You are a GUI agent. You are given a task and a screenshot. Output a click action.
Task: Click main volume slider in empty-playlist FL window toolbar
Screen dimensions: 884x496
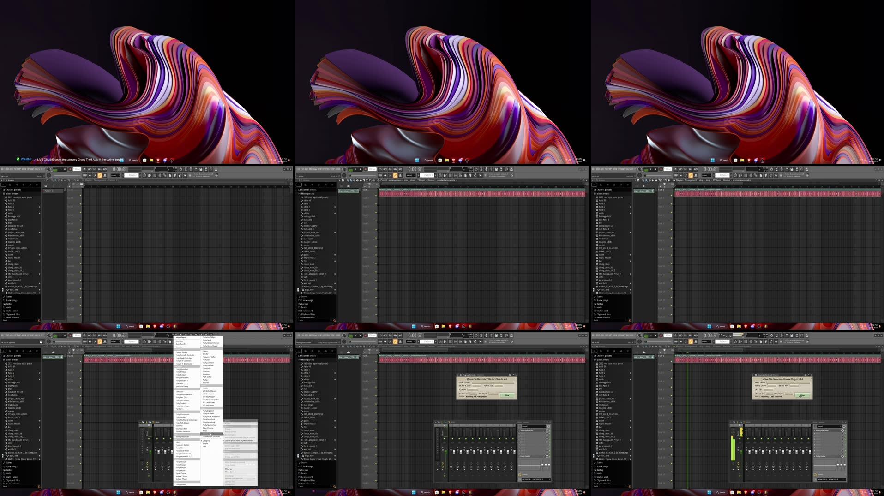pos(67,175)
